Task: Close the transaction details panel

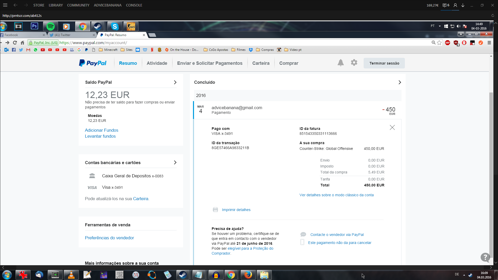Action: pyautogui.click(x=392, y=128)
